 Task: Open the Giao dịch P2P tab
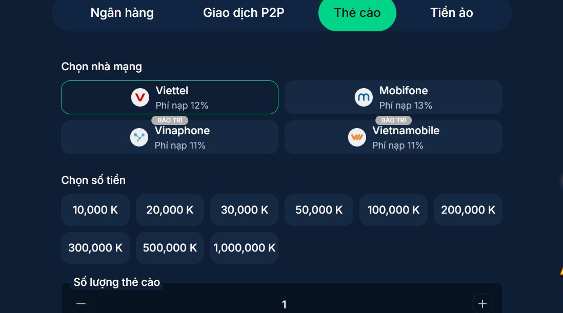pos(244,13)
